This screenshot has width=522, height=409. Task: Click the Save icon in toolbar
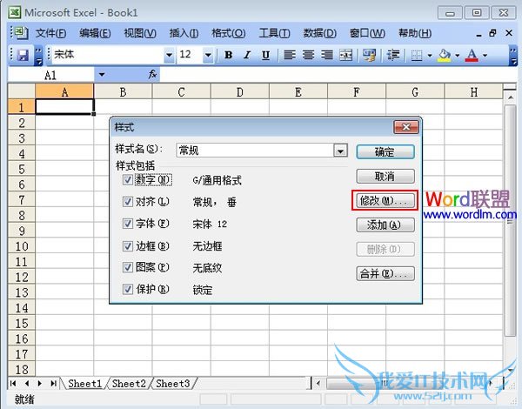point(23,55)
